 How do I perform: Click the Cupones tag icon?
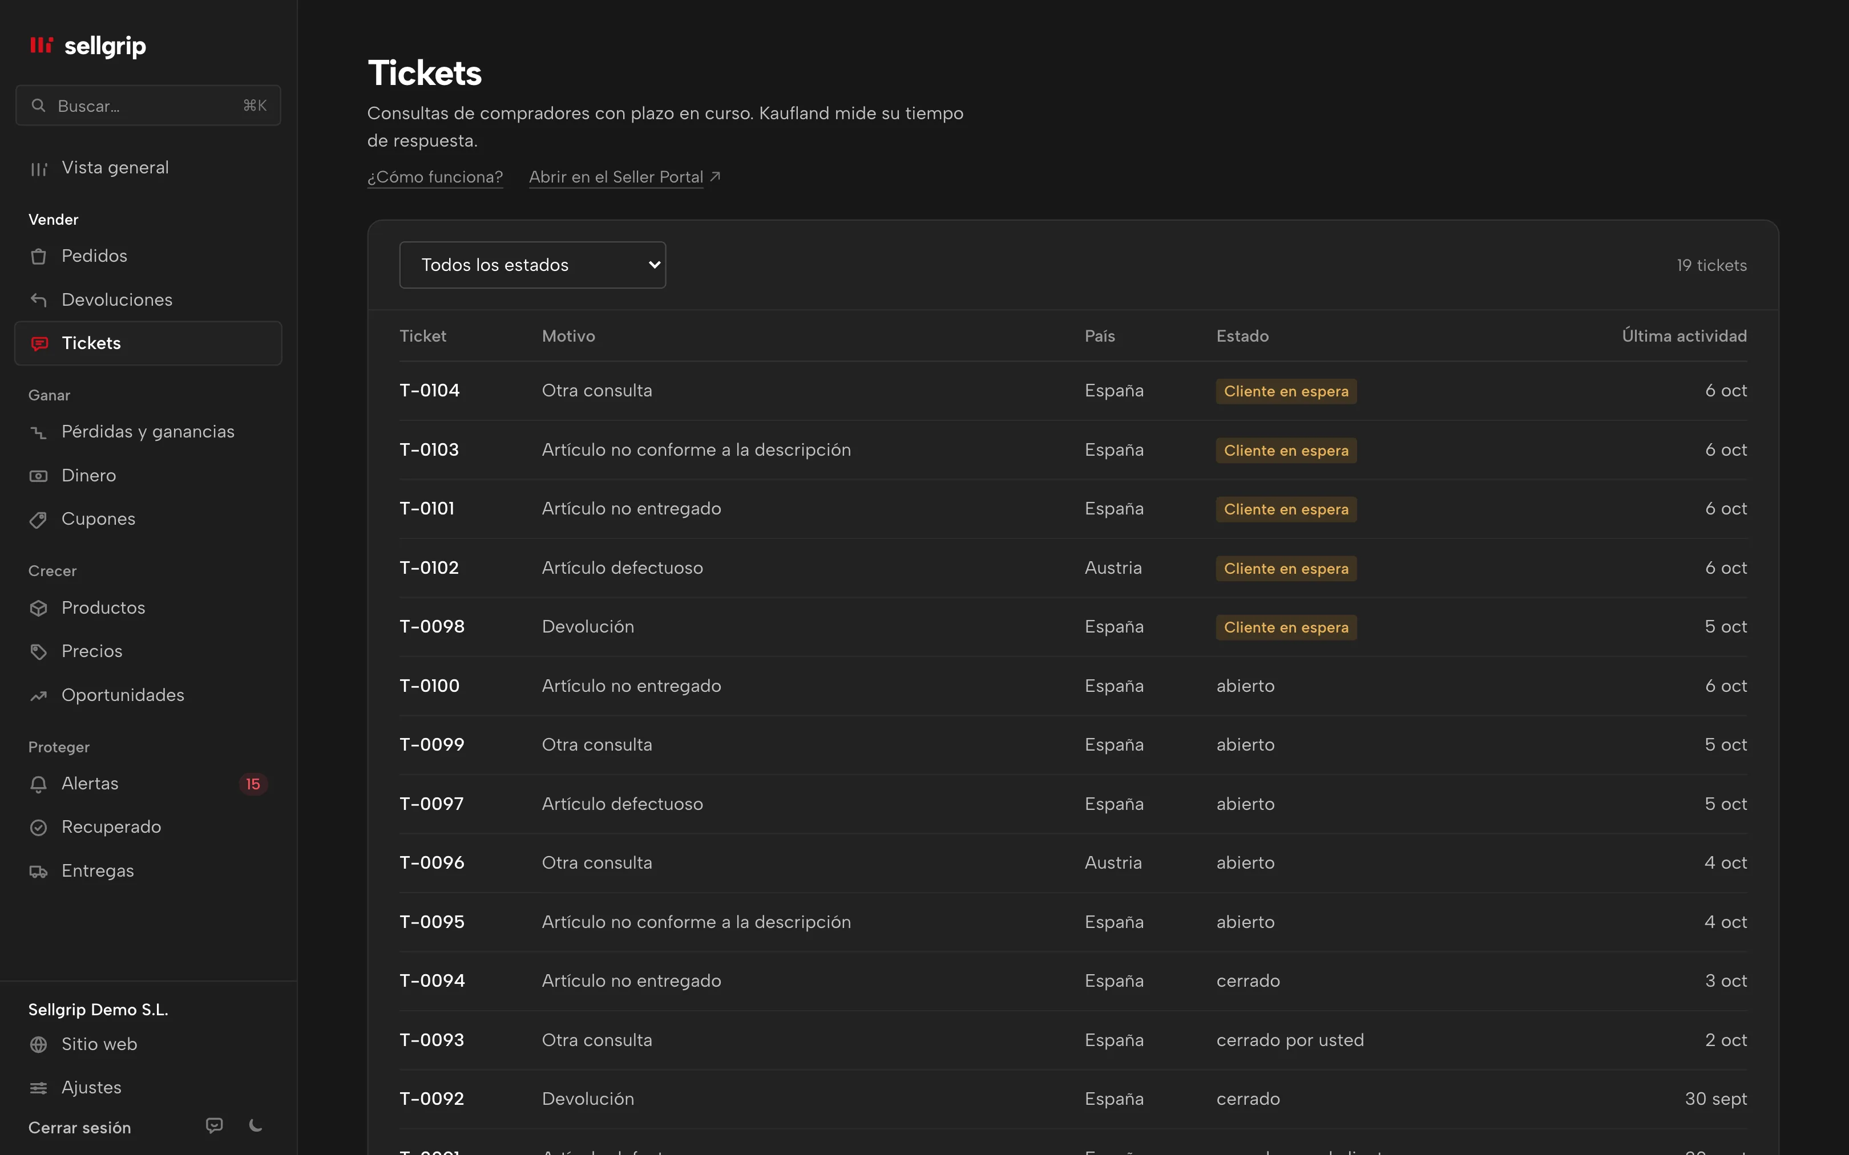[38, 520]
